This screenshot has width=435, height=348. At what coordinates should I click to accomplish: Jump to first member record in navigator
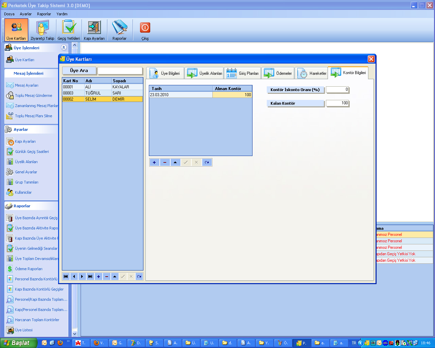point(66,277)
